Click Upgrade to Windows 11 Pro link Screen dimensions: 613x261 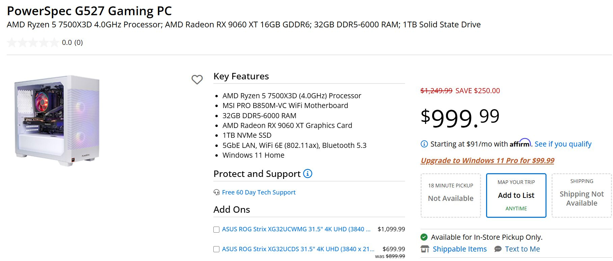pyautogui.click(x=487, y=161)
